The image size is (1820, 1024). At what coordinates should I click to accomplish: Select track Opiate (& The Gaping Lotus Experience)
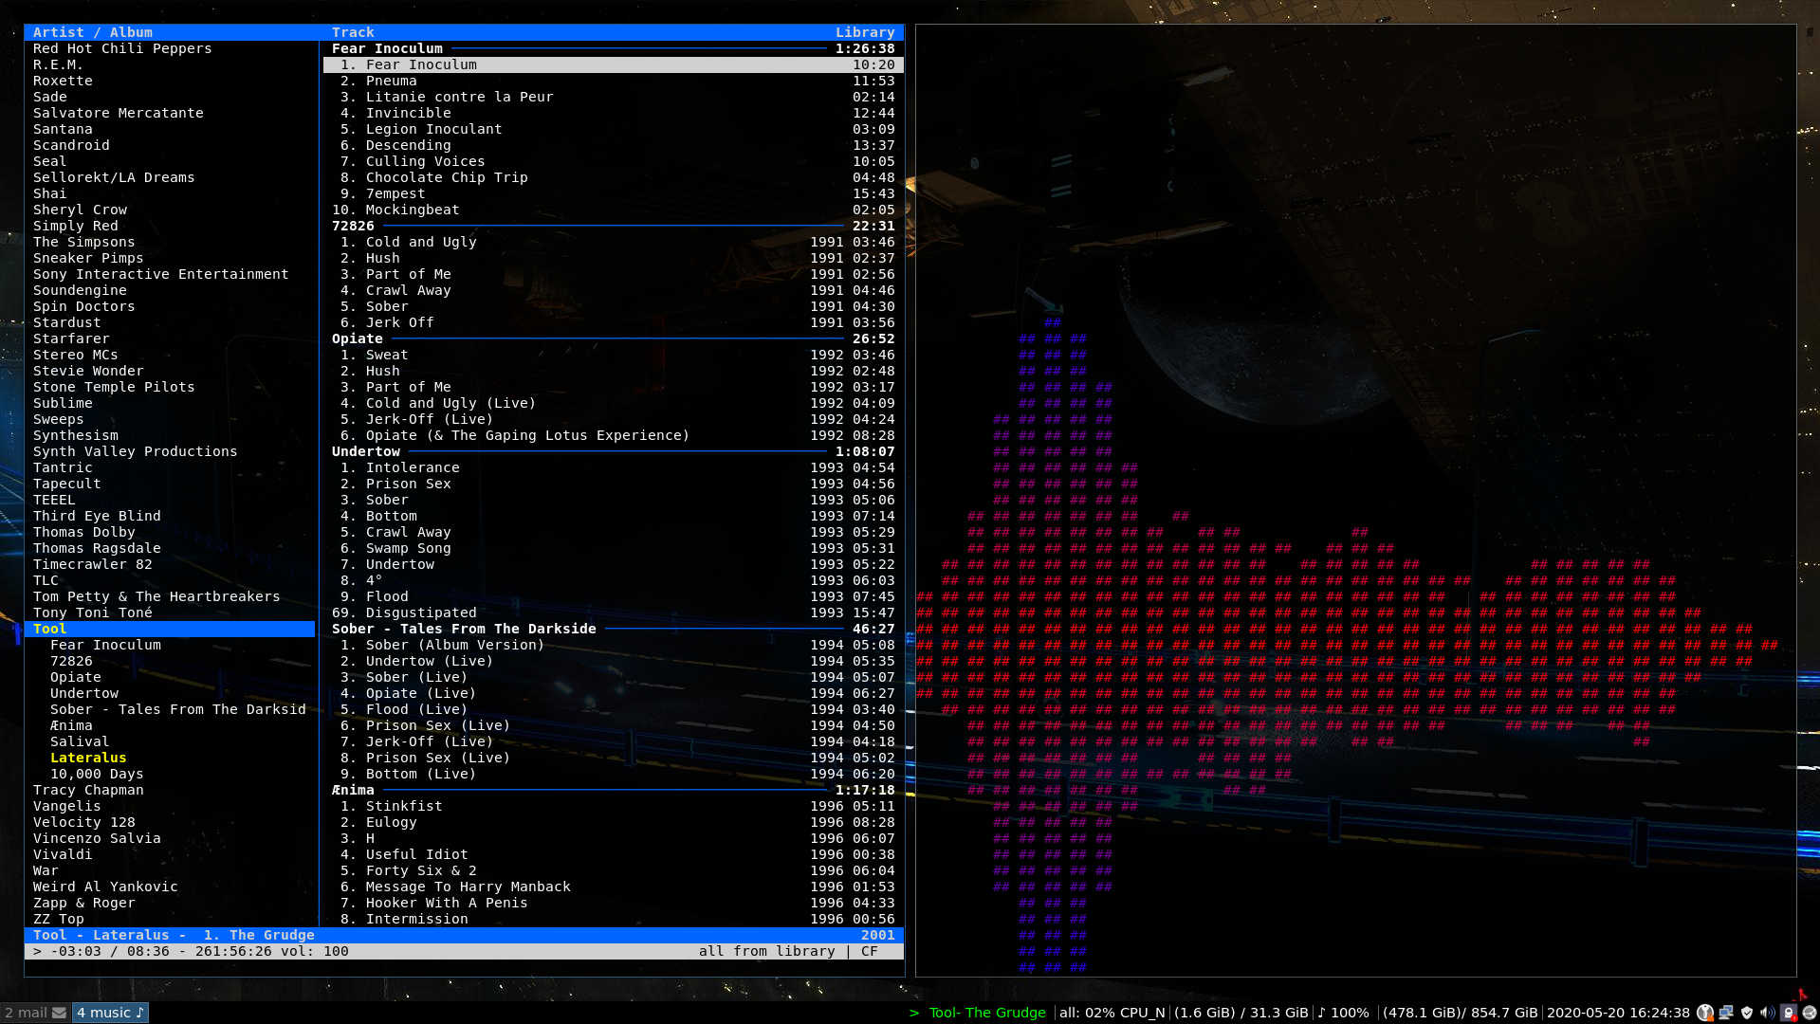click(613, 435)
